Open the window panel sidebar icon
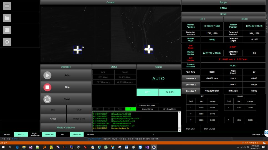Screen dimensions: 268x150 tap(7, 30)
